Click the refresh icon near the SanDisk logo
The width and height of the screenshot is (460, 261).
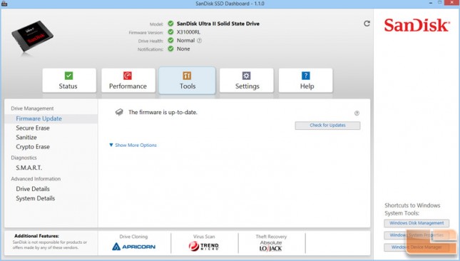pos(367,24)
